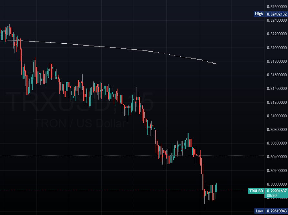Click the 0.31200000 price axis label
Image resolution: width=288 pixels, height=215 pixels.
coord(277,102)
